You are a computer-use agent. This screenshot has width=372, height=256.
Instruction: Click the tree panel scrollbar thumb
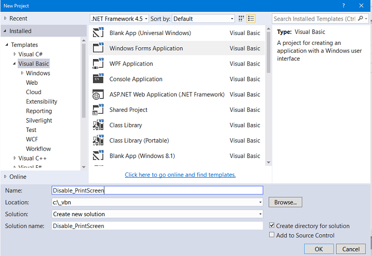point(84,81)
